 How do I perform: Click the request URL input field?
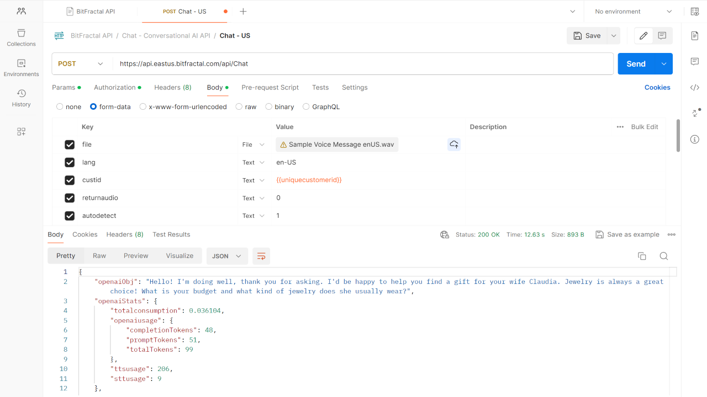click(x=363, y=63)
